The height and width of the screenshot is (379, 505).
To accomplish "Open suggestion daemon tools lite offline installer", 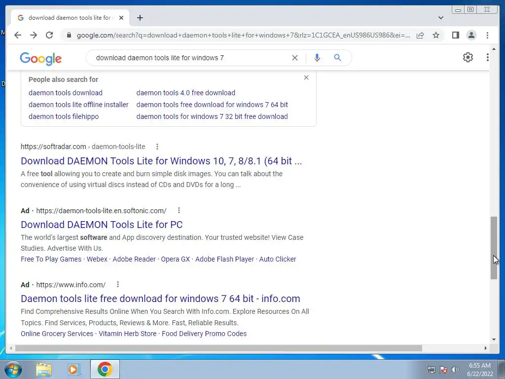I will tap(78, 105).
